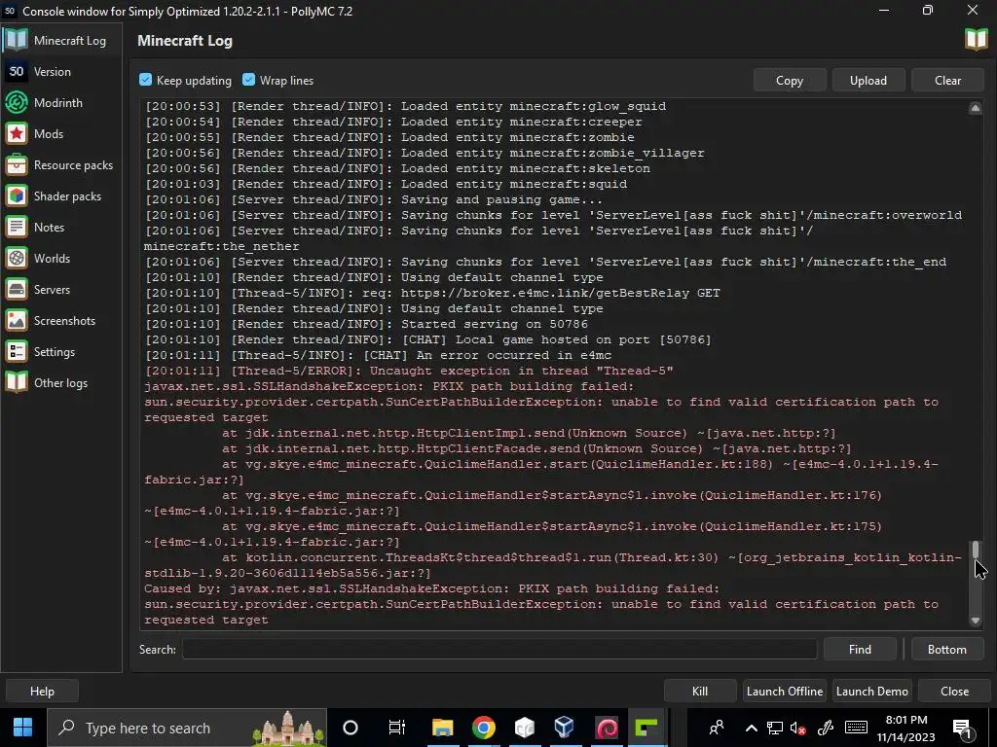Viewport: 997px width, 747px height.
Task: Open File Explorer from taskbar
Action: pos(443,728)
